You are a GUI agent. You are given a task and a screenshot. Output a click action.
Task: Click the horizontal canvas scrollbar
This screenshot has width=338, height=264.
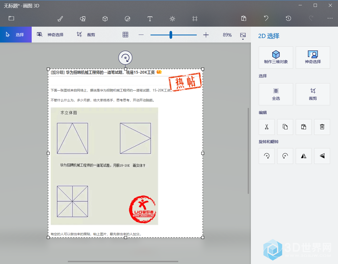(123, 262)
